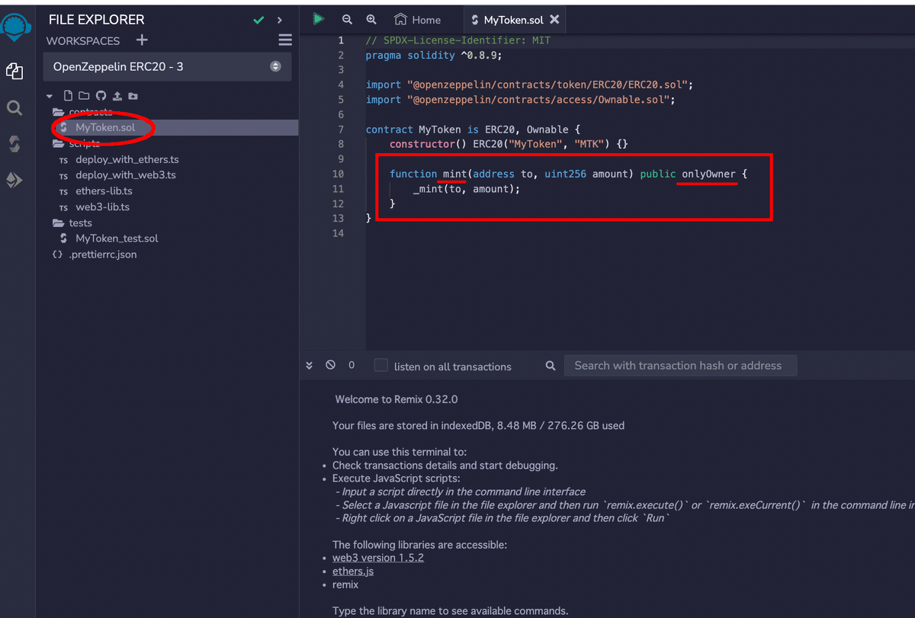Close the MyToken.sol editor tab
This screenshot has height=618, width=915.
coord(554,20)
